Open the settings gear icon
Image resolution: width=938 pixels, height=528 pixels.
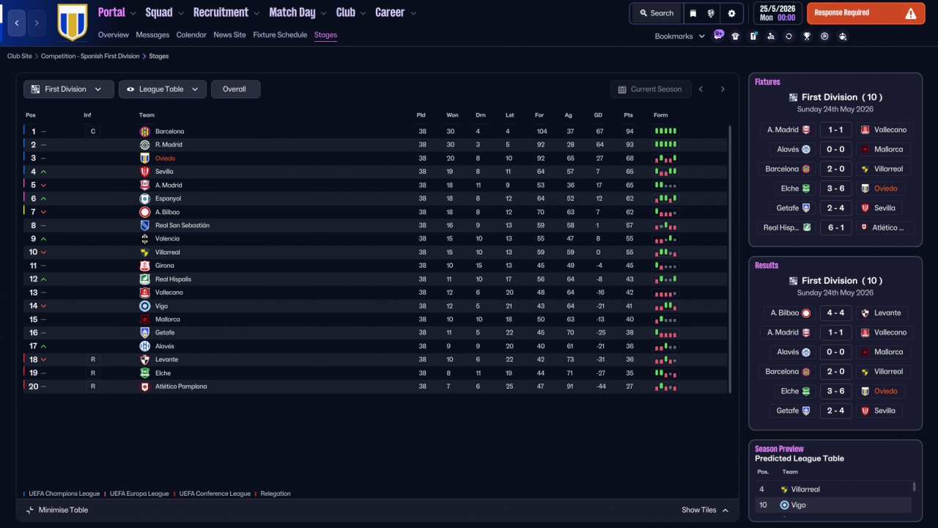click(x=731, y=13)
